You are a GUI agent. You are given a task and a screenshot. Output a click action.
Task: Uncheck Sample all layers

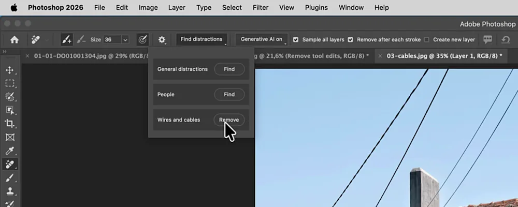click(296, 40)
